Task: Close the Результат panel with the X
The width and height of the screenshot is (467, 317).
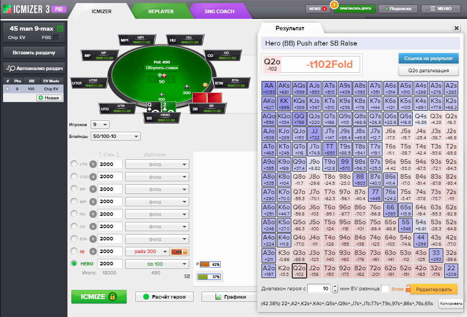Action: tap(456, 28)
